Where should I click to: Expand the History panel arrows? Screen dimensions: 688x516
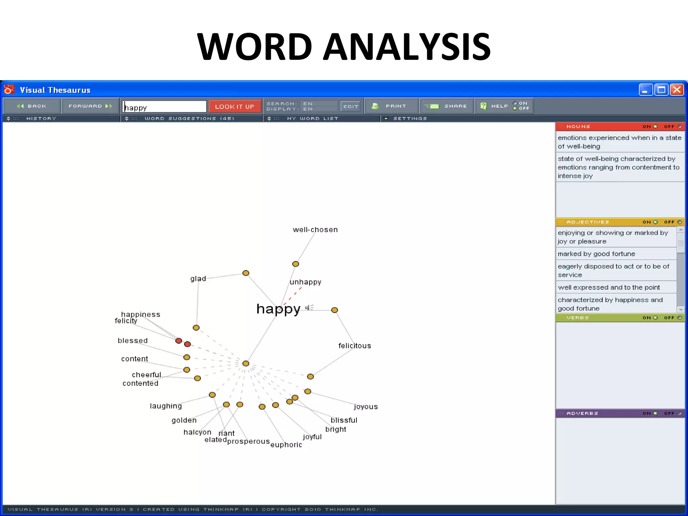pos(8,119)
